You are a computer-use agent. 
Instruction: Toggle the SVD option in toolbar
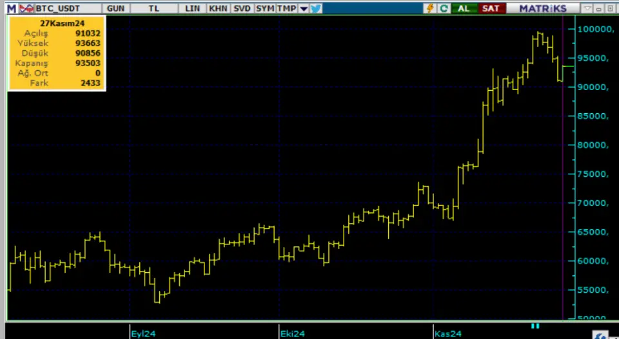click(242, 8)
